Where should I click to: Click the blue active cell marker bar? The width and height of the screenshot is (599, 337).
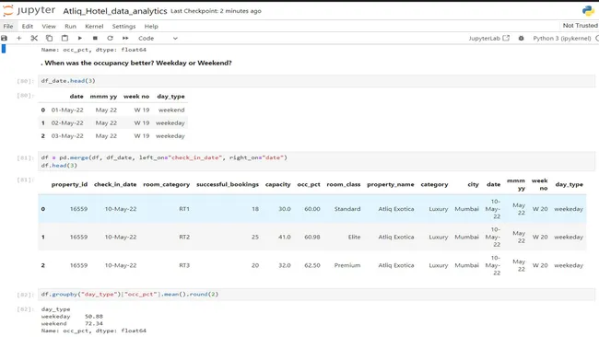point(4,49)
